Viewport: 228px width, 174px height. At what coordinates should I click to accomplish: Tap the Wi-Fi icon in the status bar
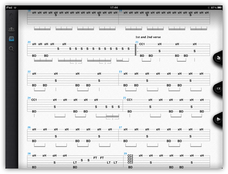tap(15, 7)
